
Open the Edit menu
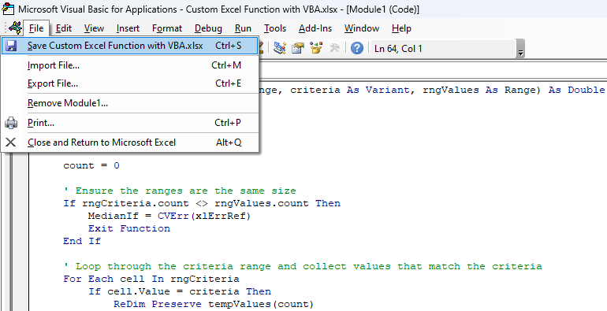pyautogui.click(x=64, y=28)
